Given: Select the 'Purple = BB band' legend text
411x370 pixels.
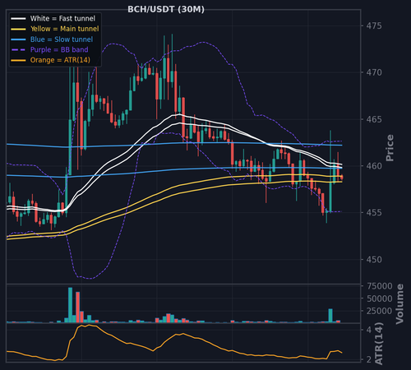Looking at the screenshot, I should [59, 50].
